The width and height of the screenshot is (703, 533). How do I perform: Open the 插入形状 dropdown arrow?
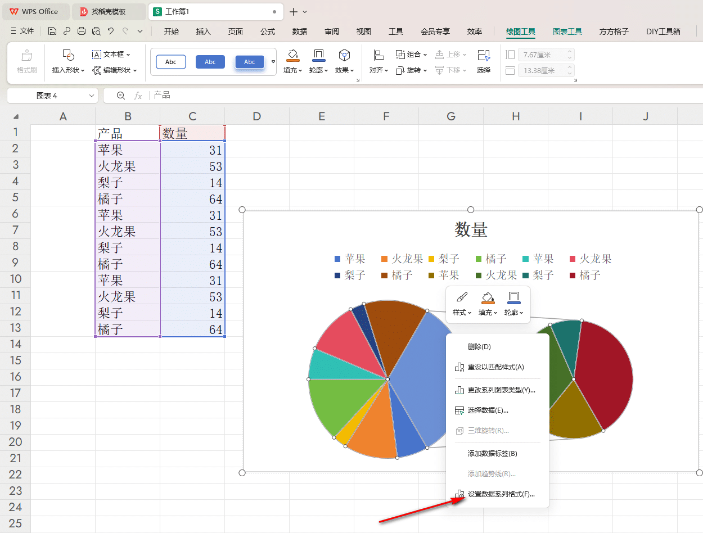pyautogui.click(x=83, y=71)
